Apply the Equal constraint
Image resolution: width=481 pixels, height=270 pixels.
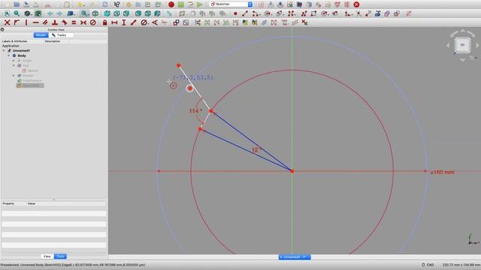tap(74, 22)
